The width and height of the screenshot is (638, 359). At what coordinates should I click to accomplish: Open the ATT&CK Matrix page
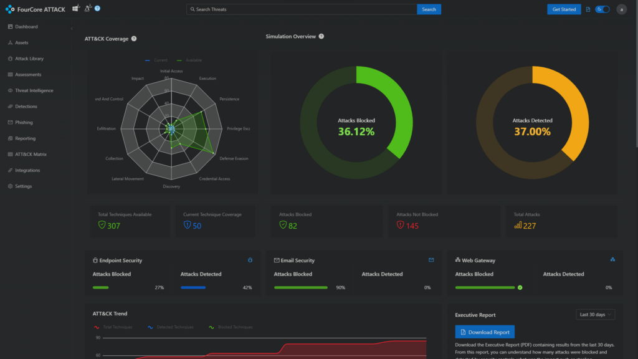click(x=30, y=154)
